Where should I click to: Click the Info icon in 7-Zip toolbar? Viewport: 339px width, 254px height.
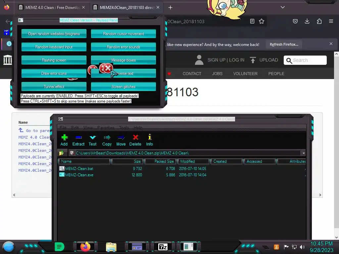[x=149, y=137]
